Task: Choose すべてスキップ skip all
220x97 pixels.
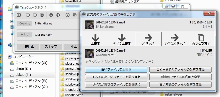Action: click(x=175, y=39)
